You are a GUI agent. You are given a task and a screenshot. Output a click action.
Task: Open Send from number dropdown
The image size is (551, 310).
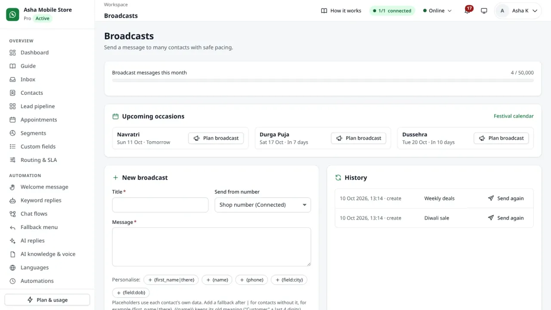click(263, 205)
